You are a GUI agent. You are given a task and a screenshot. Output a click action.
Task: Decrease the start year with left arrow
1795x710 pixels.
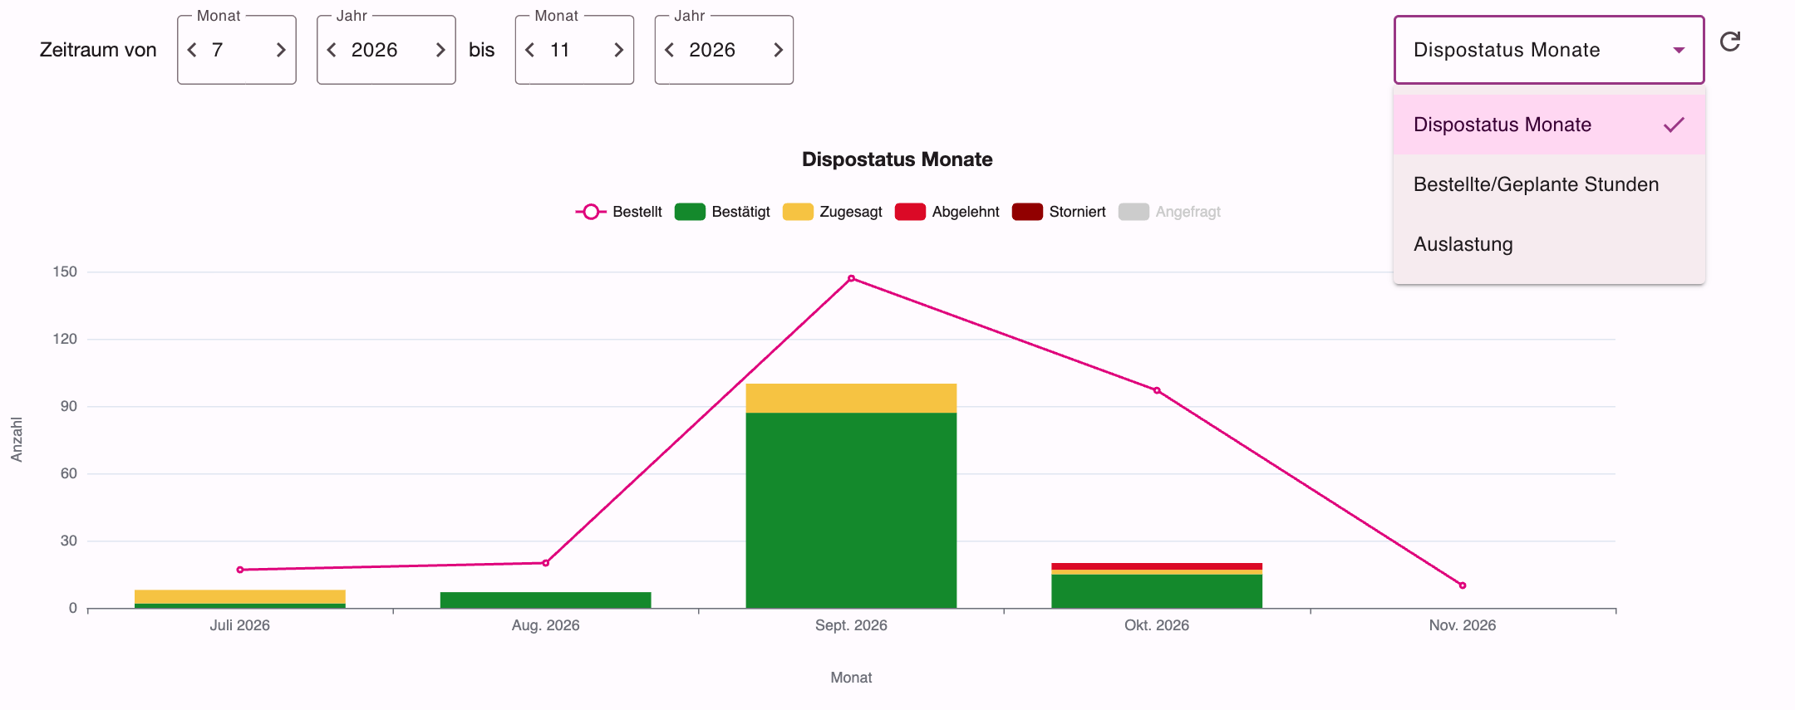(x=332, y=50)
